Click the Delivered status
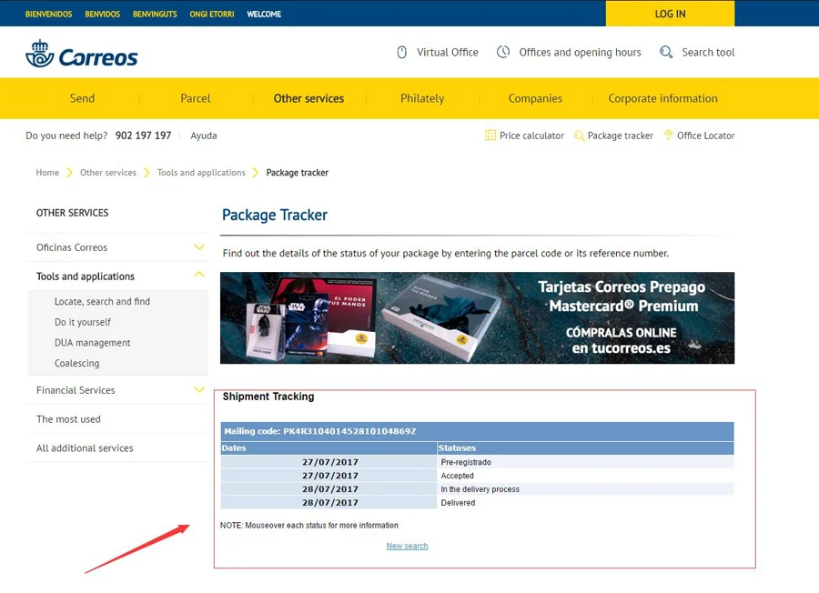Screen dimensions: 819x593 [458, 503]
